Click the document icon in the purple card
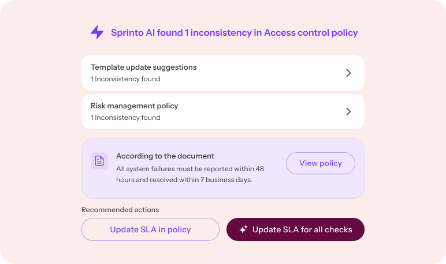This screenshot has width=446, height=264. (99, 161)
